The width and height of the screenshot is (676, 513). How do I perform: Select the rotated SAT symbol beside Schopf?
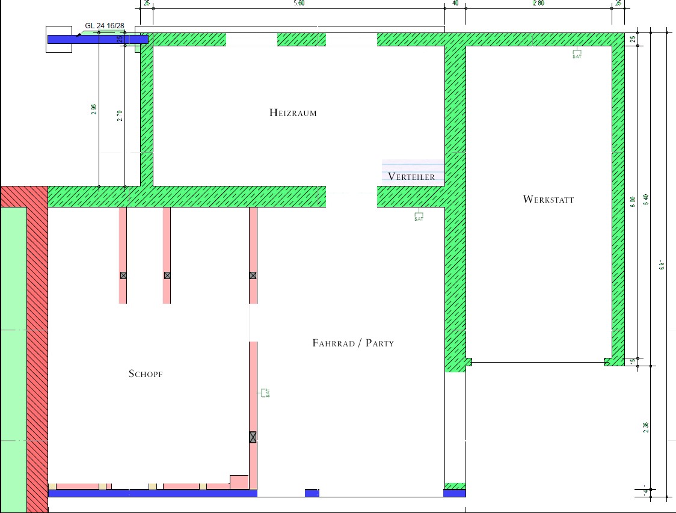[265, 393]
